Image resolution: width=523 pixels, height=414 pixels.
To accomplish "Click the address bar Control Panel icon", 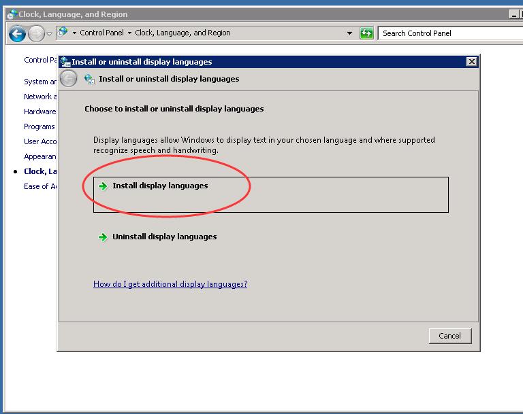I will pos(63,33).
